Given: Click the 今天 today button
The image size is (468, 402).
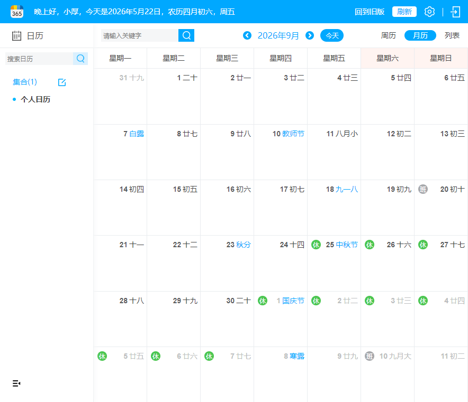Looking at the screenshot, I should tap(332, 35).
